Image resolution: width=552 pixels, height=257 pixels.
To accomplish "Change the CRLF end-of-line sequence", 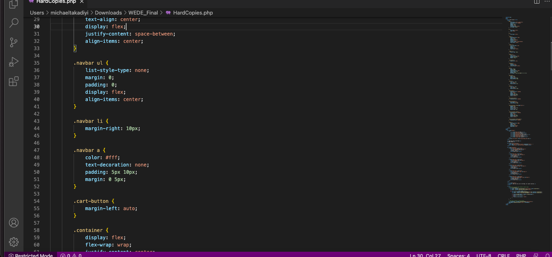I will pyautogui.click(x=504, y=255).
